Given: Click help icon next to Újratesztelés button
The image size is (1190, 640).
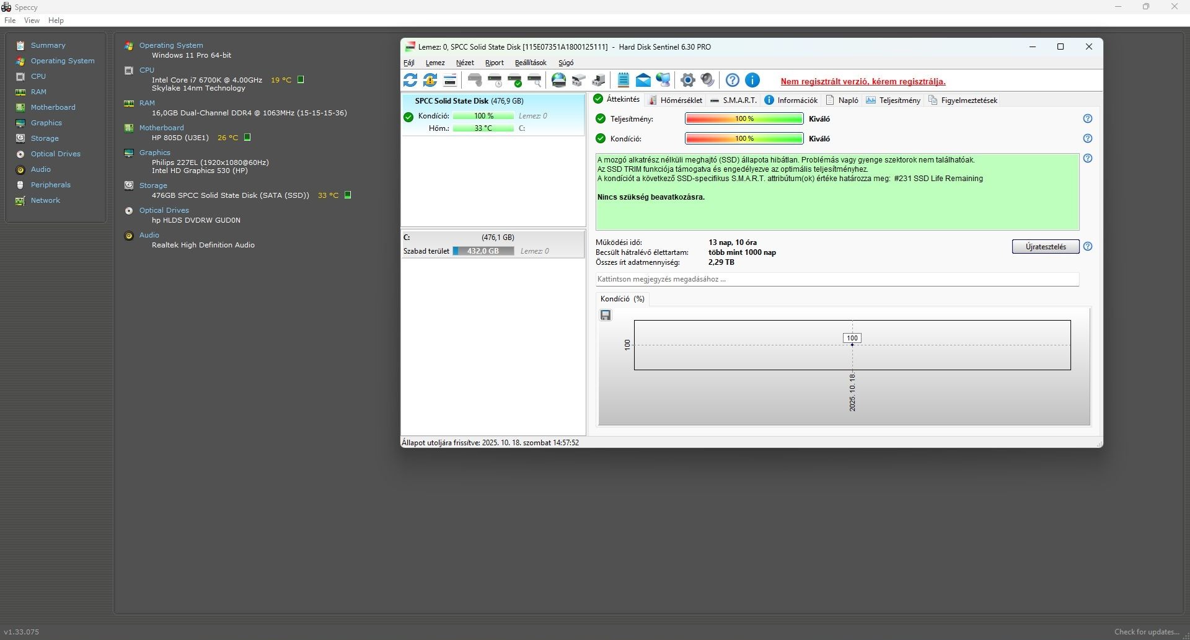Looking at the screenshot, I should coord(1088,246).
